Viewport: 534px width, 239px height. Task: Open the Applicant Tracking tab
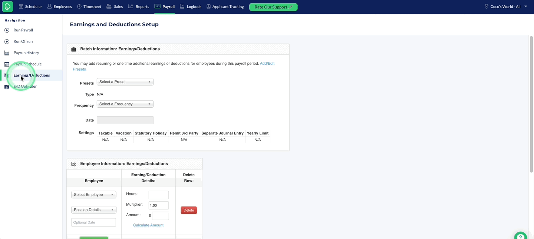click(225, 7)
